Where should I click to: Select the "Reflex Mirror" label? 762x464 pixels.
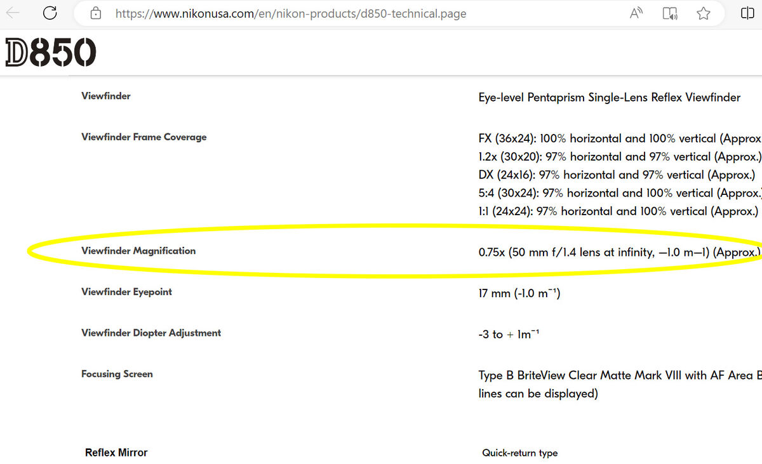click(116, 453)
